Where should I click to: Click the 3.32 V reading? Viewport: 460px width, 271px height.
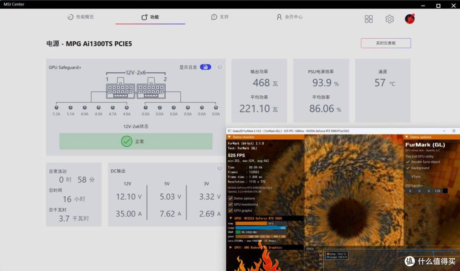tap(210, 197)
